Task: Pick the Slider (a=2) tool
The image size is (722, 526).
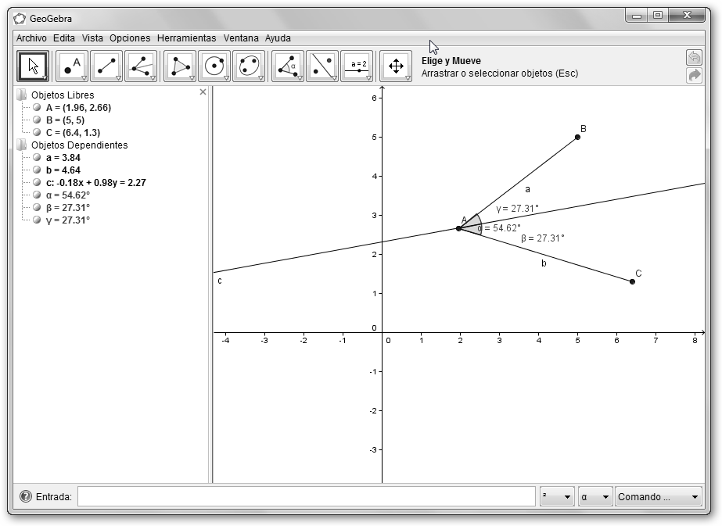Action: point(357,66)
